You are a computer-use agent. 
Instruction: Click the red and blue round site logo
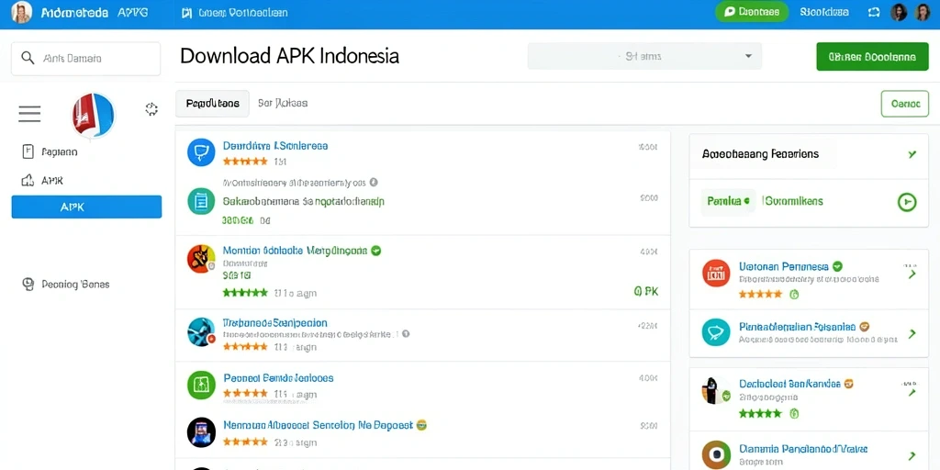coord(93,115)
